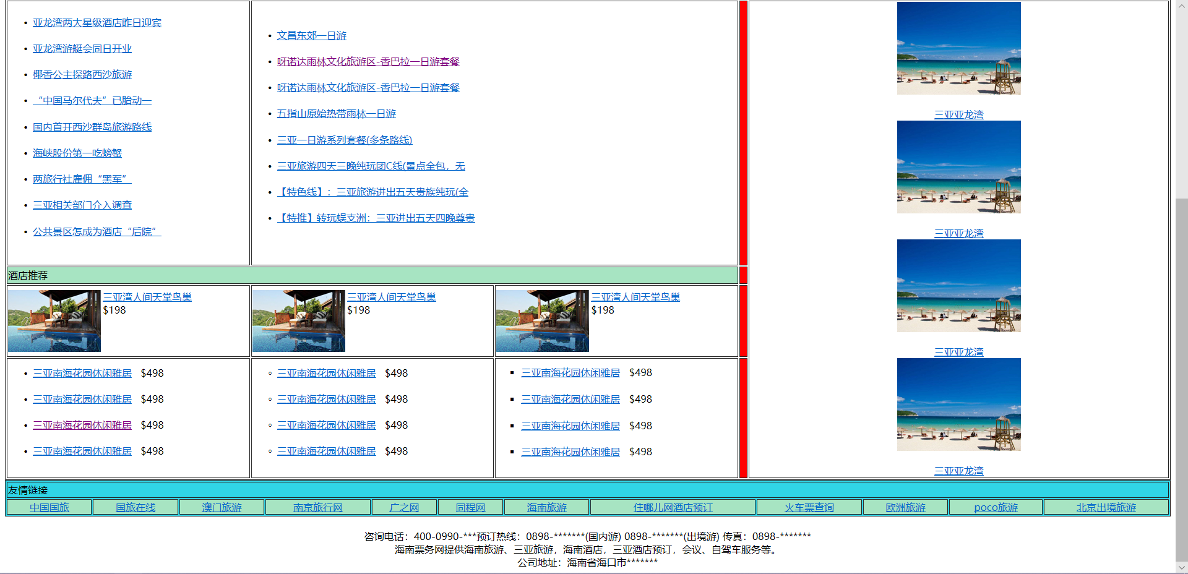1188x574 pixels.
Task: Open 五指山原始热带雨林一日游 tour
Action: tap(336, 114)
